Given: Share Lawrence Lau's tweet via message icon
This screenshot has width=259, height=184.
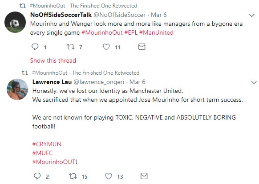Looking at the screenshot, I should pyautogui.click(x=144, y=176).
